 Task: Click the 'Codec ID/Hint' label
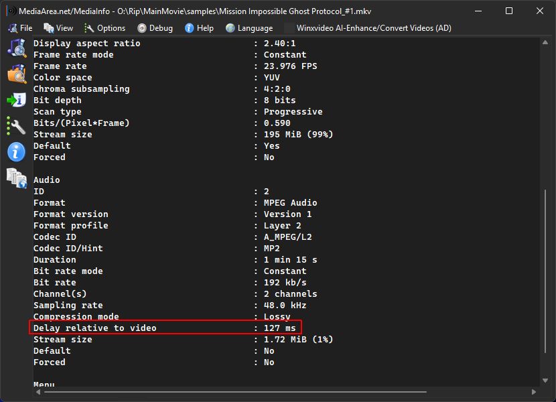coord(68,248)
